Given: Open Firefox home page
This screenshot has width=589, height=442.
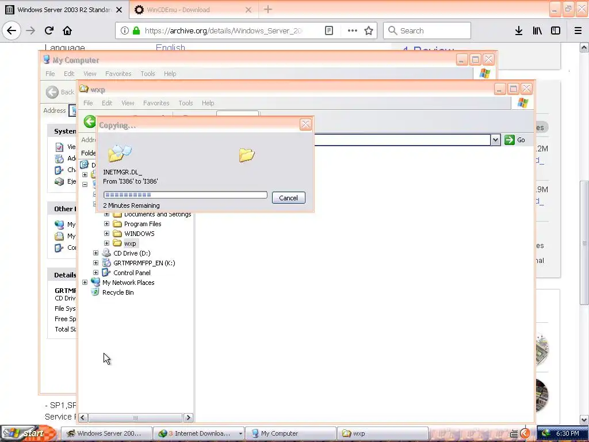Looking at the screenshot, I should point(67,31).
